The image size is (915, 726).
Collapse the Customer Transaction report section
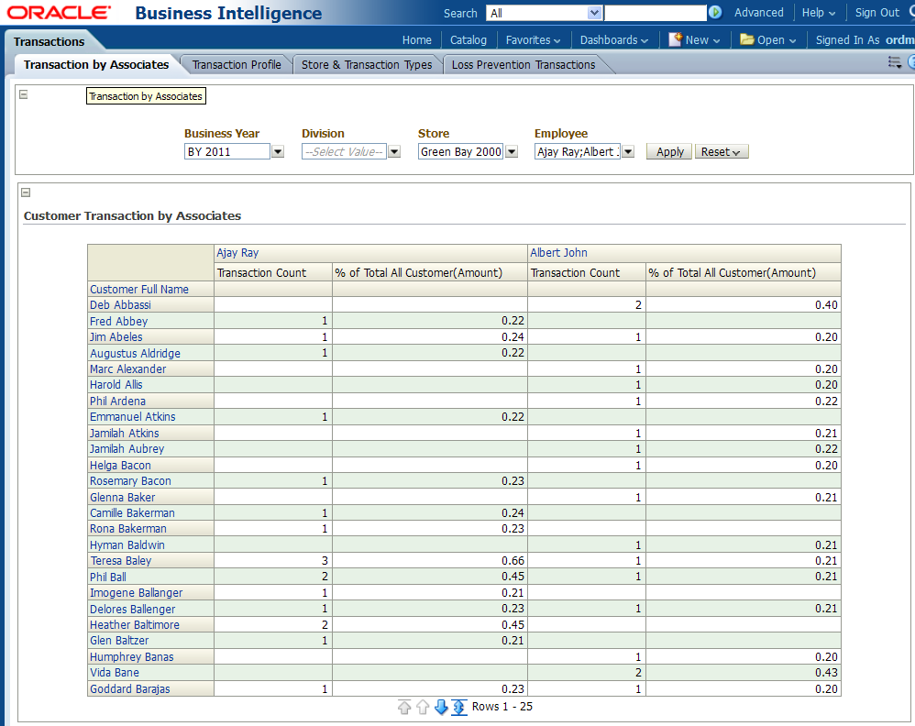[26, 192]
